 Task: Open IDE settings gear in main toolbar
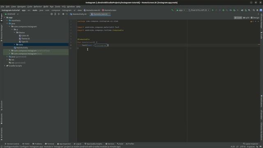click(257, 10)
